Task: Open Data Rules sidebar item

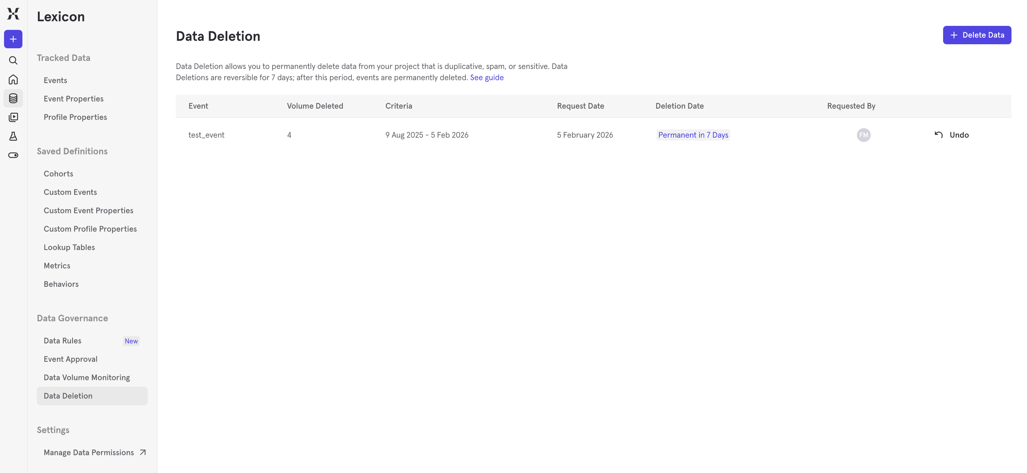Action: coord(63,341)
